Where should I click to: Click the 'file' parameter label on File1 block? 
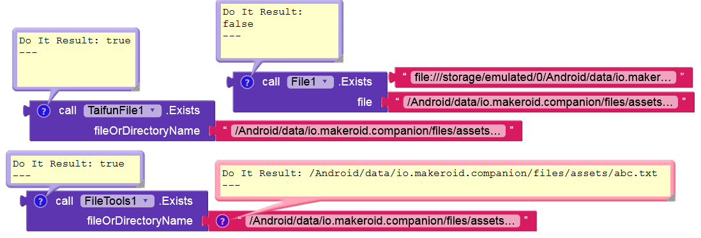(365, 102)
